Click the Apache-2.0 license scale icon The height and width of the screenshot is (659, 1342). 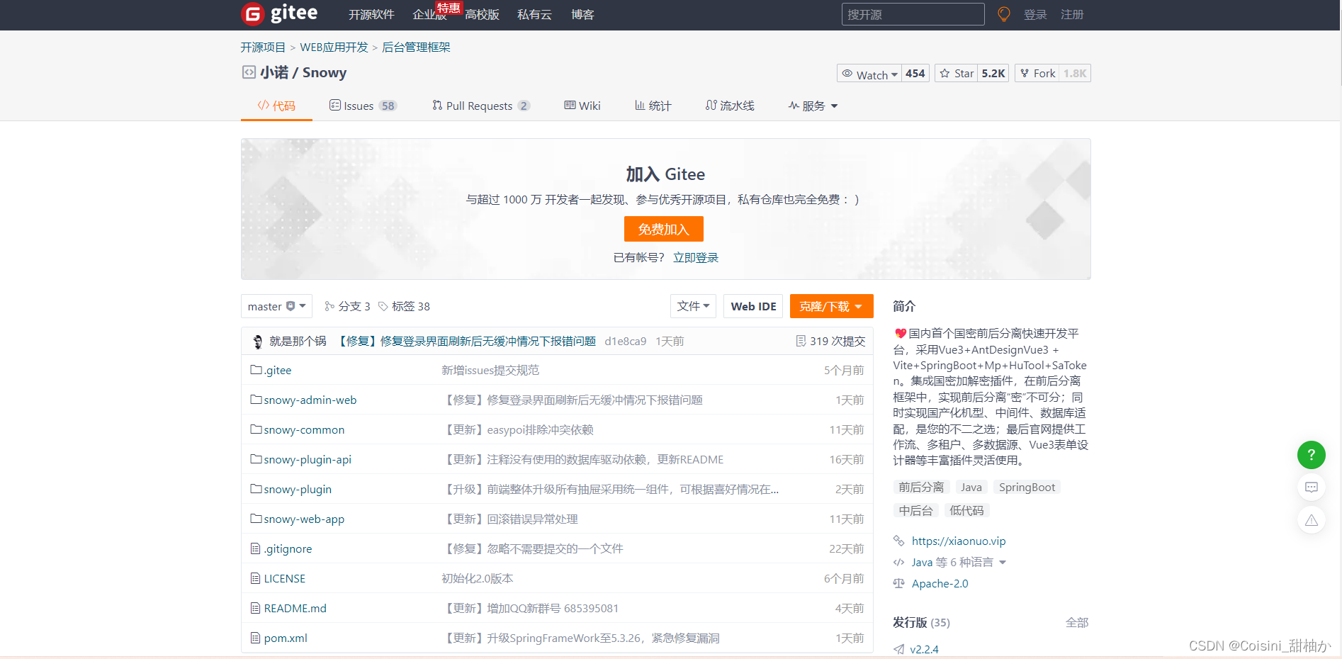click(899, 583)
